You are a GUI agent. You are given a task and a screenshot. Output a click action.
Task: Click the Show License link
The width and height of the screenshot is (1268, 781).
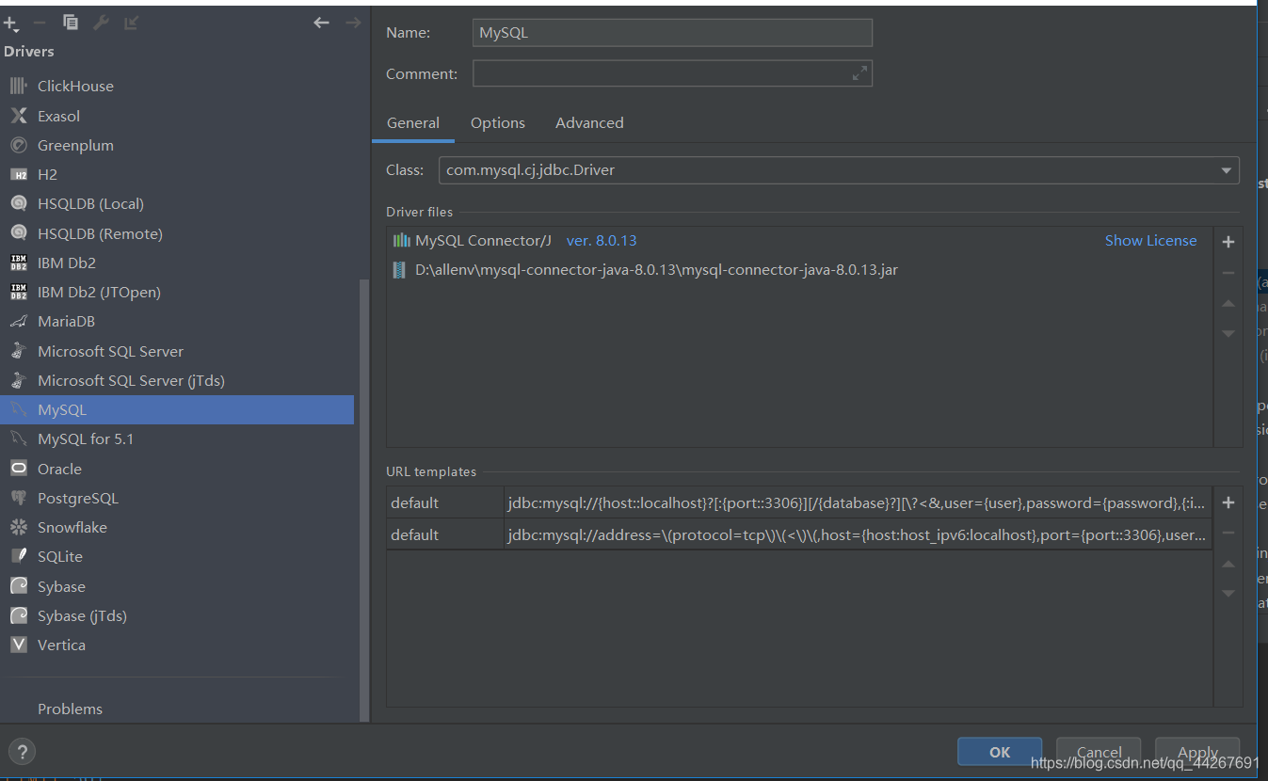[1150, 241]
